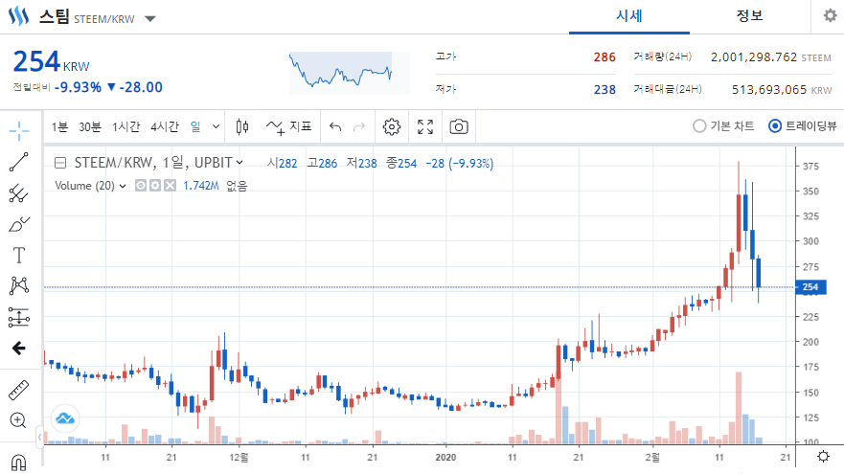Open the long position measurement tool
The width and height of the screenshot is (844, 474).
pyautogui.click(x=19, y=317)
